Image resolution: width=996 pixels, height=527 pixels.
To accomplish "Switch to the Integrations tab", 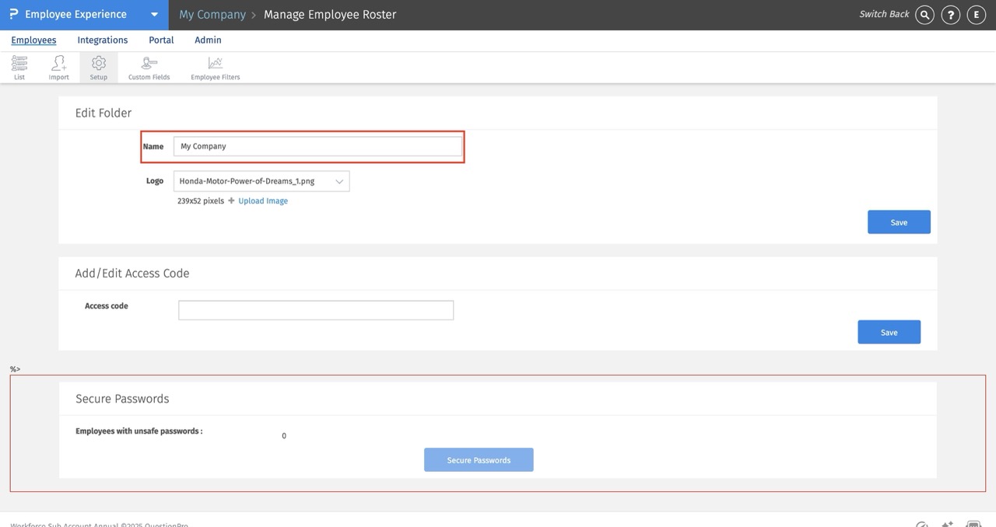I will coord(102,40).
